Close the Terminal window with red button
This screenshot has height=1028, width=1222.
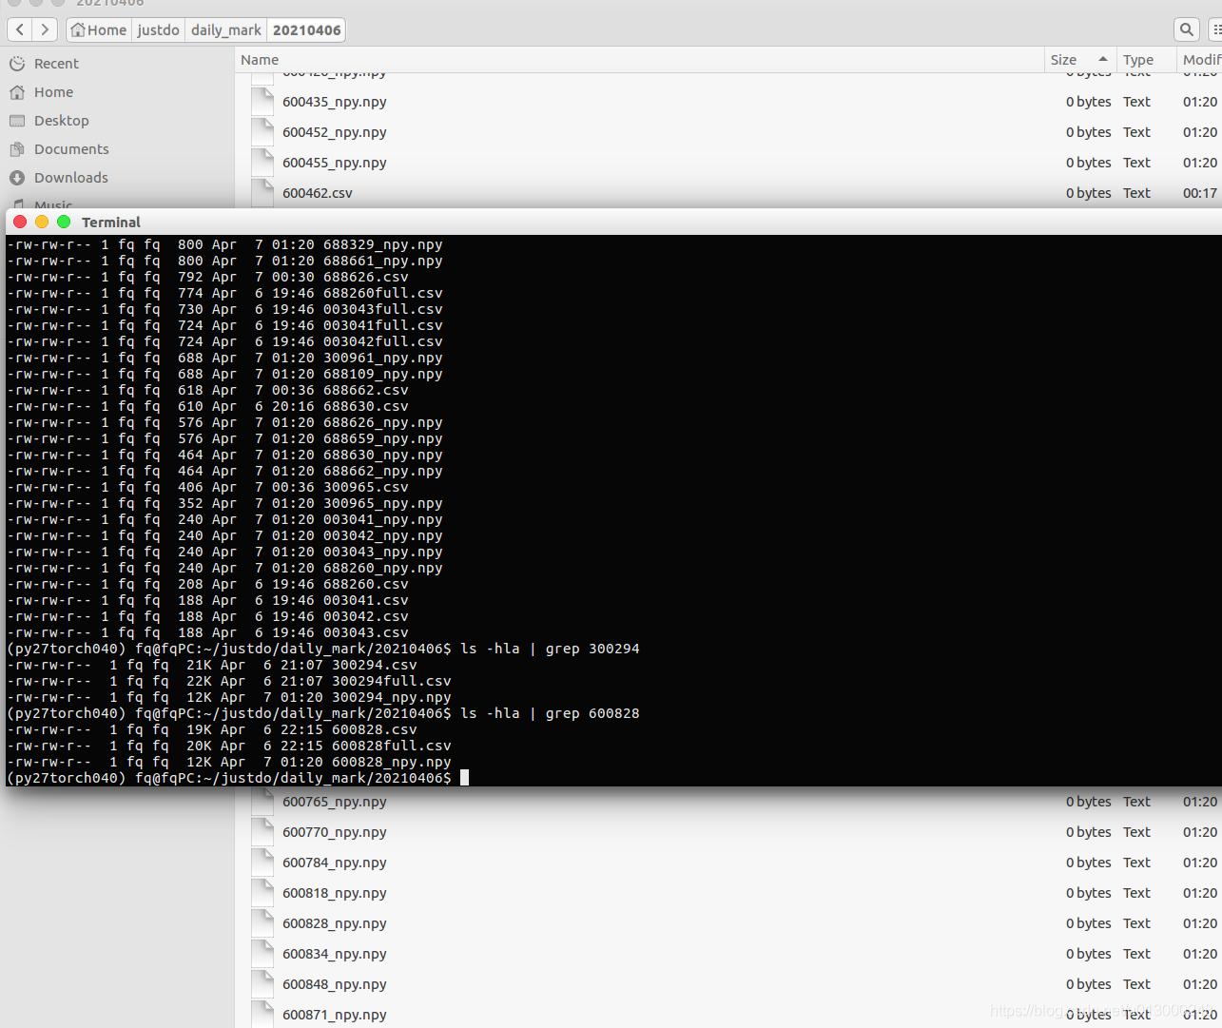click(20, 222)
